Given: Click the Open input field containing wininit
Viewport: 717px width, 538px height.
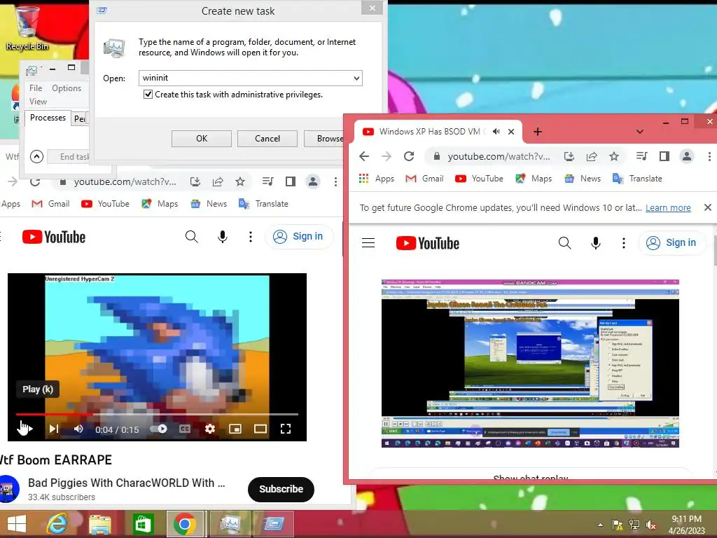Looking at the screenshot, I should [x=250, y=78].
